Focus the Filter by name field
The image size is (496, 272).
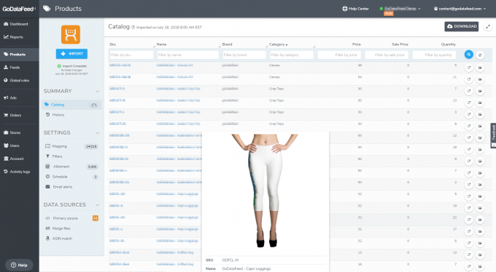coord(188,55)
